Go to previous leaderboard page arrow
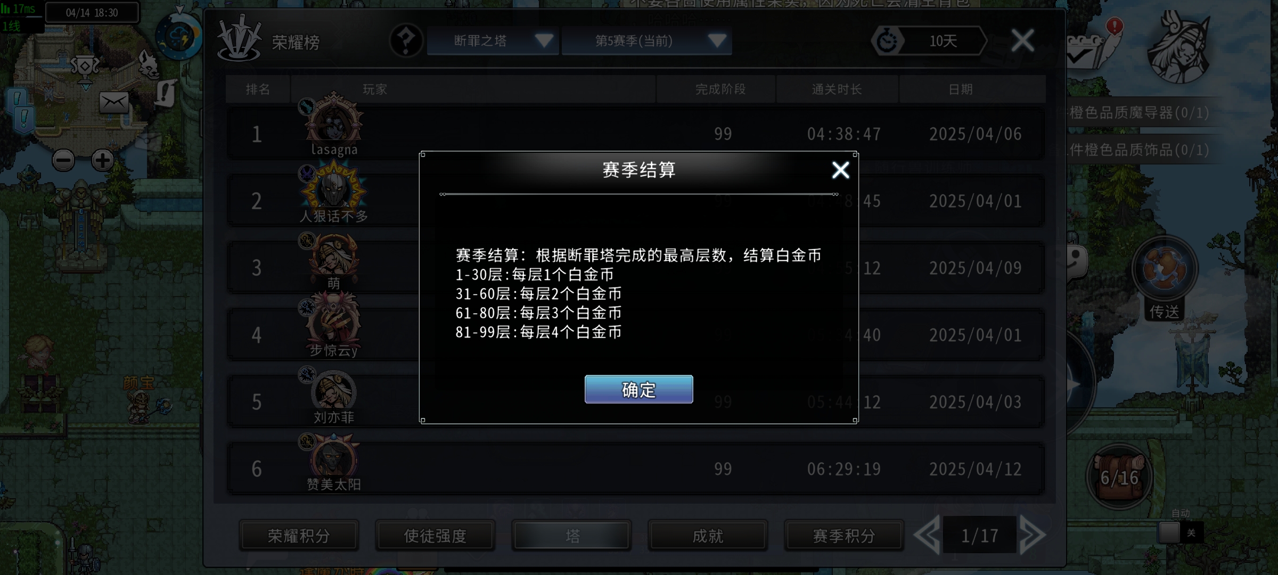This screenshot has width=1278, height=575. point(927,536)
